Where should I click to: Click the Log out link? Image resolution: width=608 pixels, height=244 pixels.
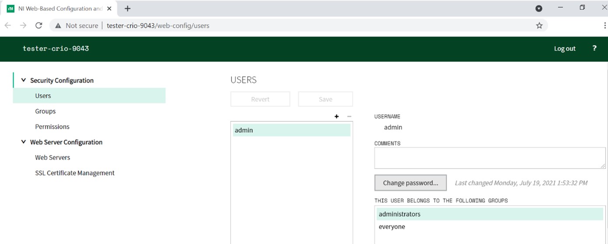564,48
